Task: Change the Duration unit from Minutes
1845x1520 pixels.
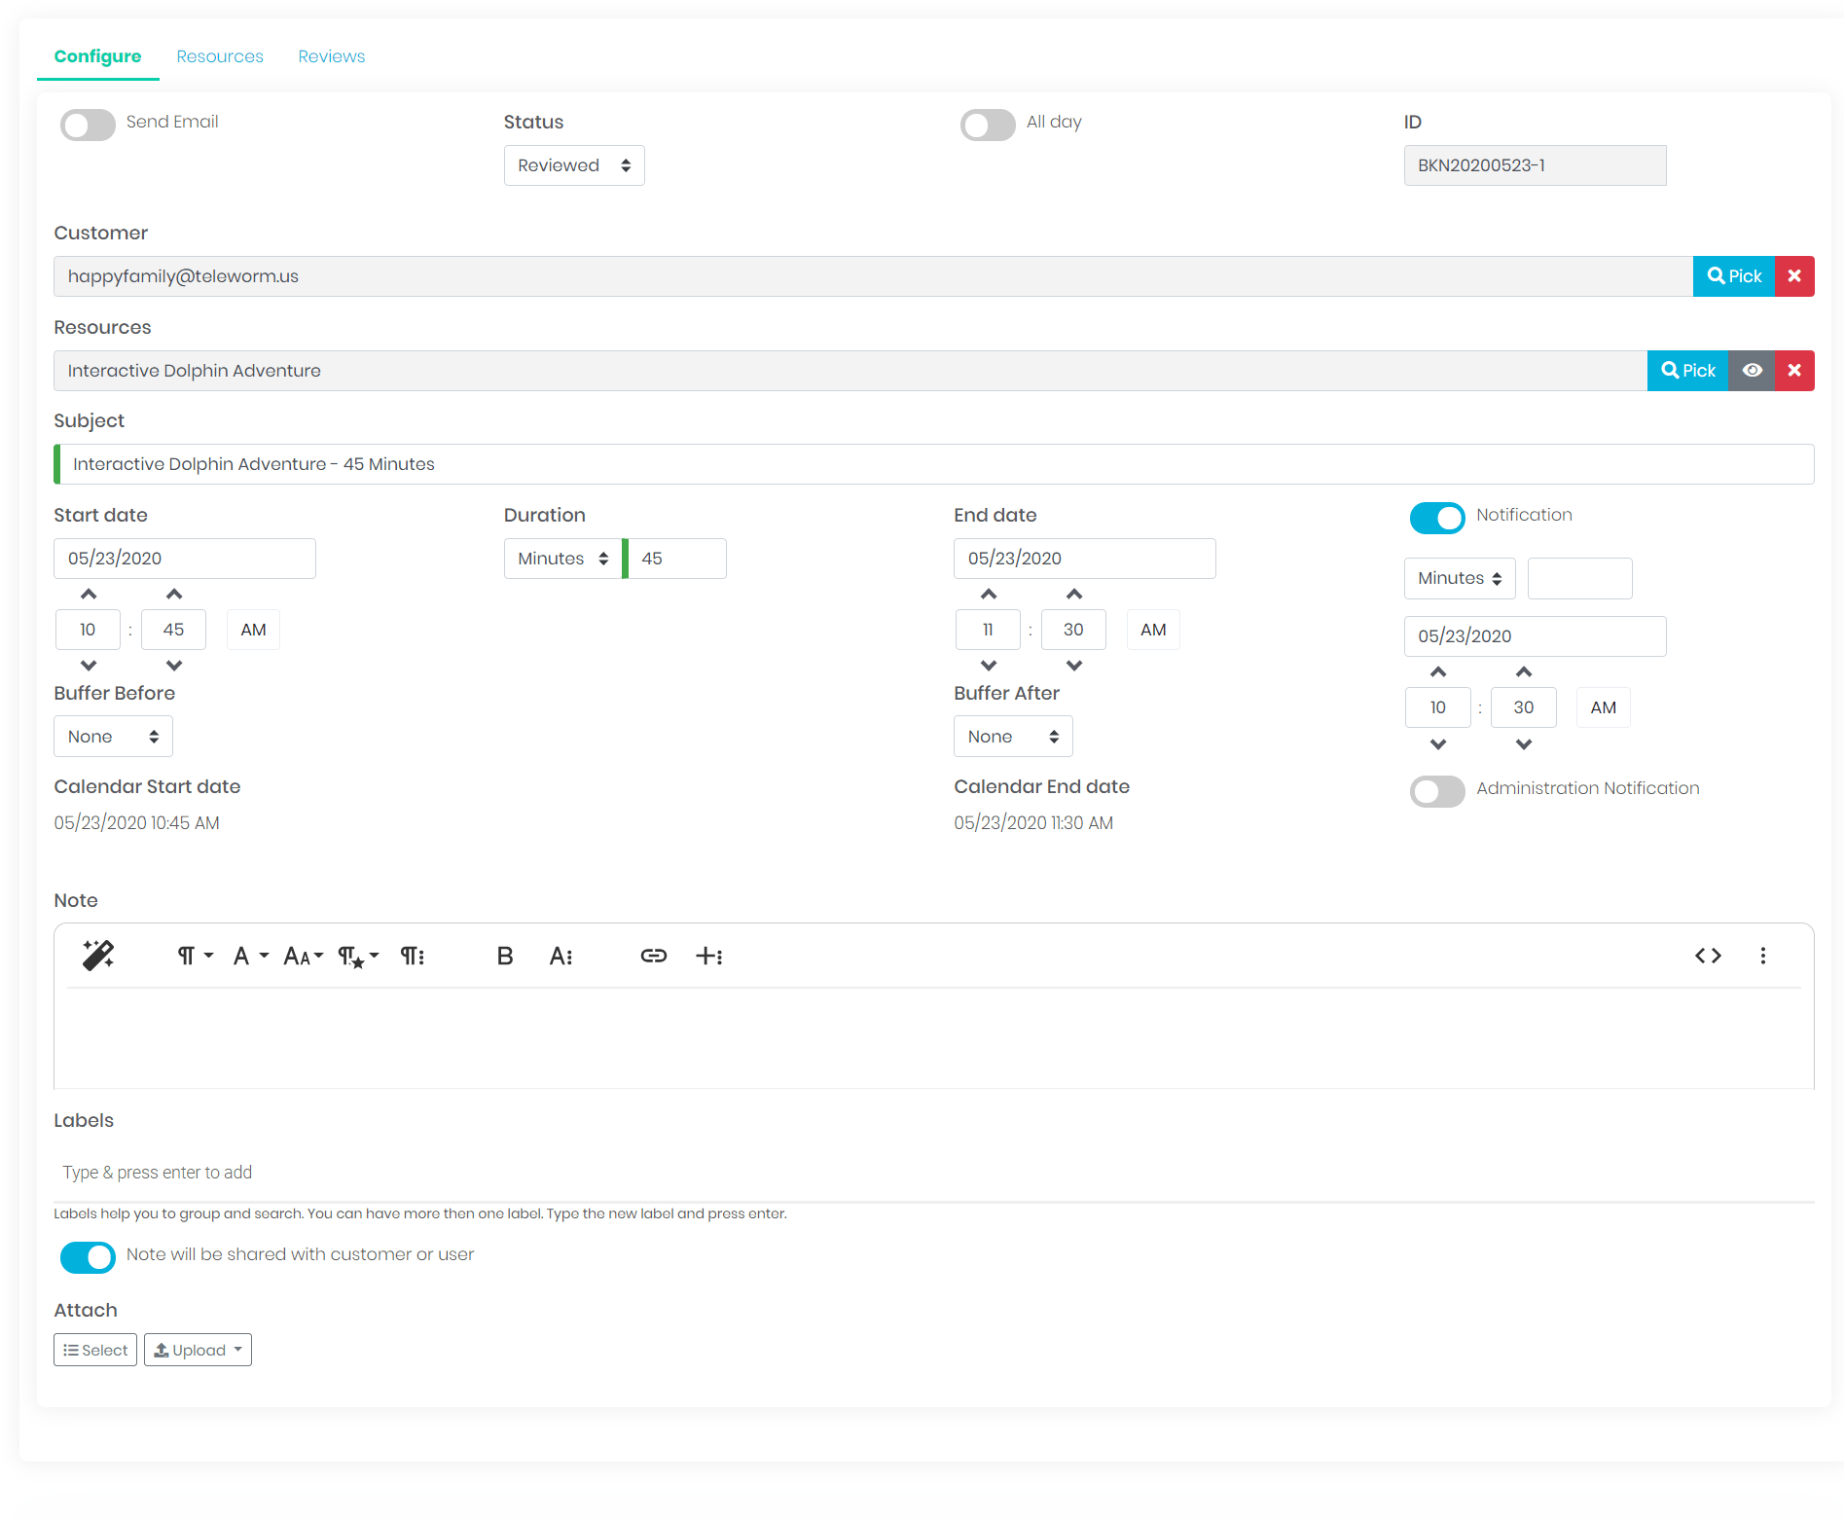Action: click(561, 559)
